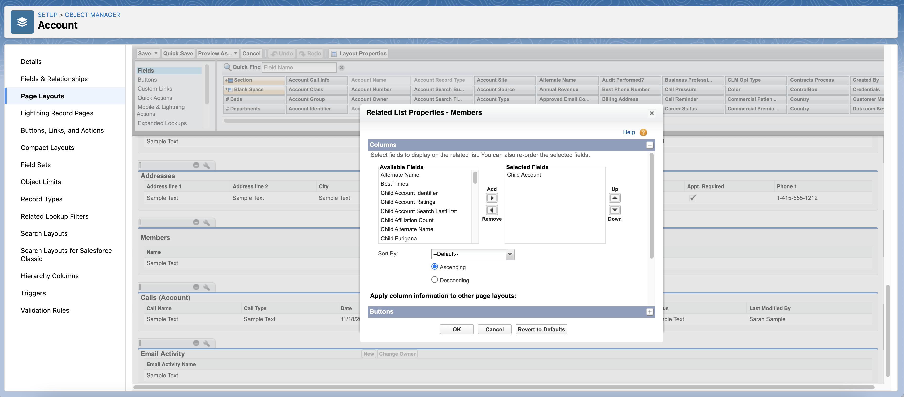Open Fields & Relationships in sidebar
This screenshot has height=397, width=904.
click(54, 79)
